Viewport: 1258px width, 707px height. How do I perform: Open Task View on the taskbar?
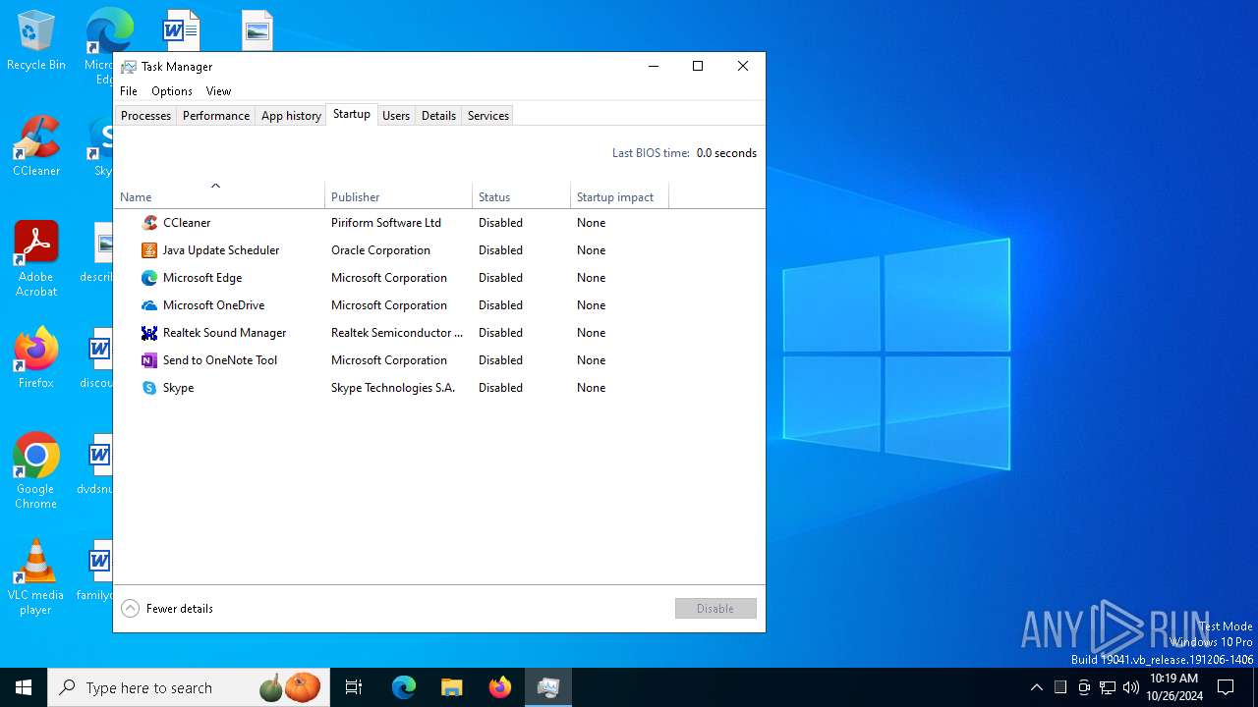coord(354,687)
